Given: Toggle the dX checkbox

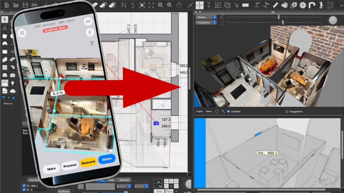Looking at the screenshot, I should (24, 186).
